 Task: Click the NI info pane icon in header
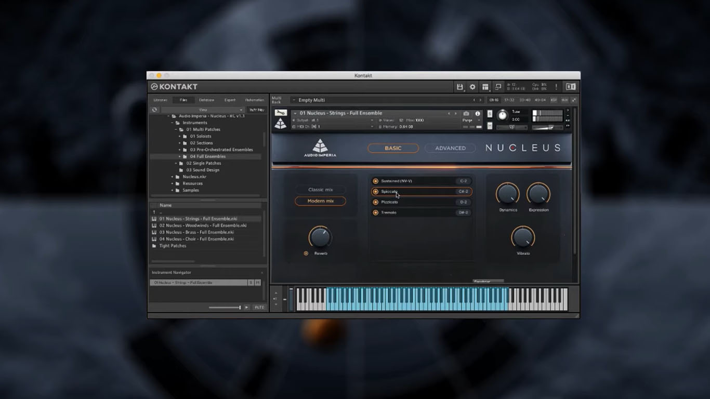(x=571, y=87)
